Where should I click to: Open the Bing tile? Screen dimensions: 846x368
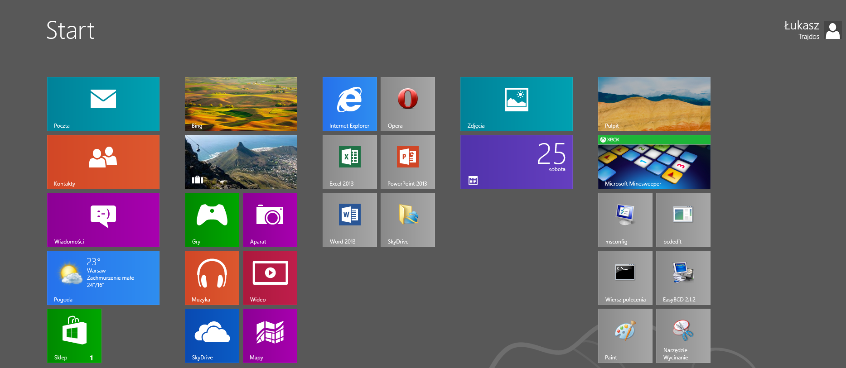click(241, 104)
